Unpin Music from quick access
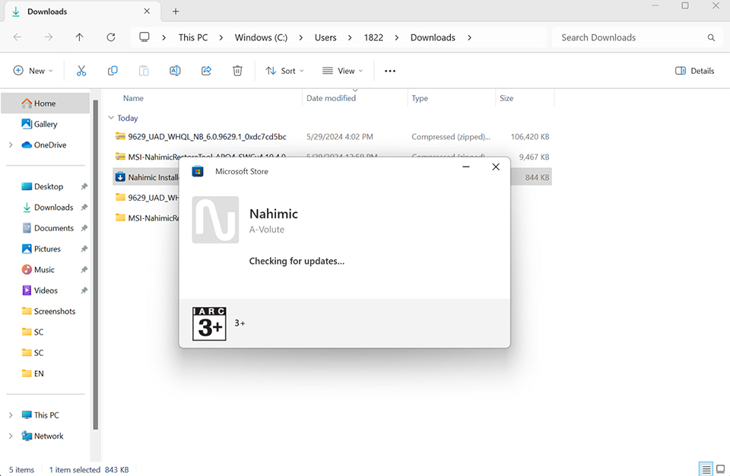Image resolution: width=730 pixels, height=476 pixels. pos(84,270)
